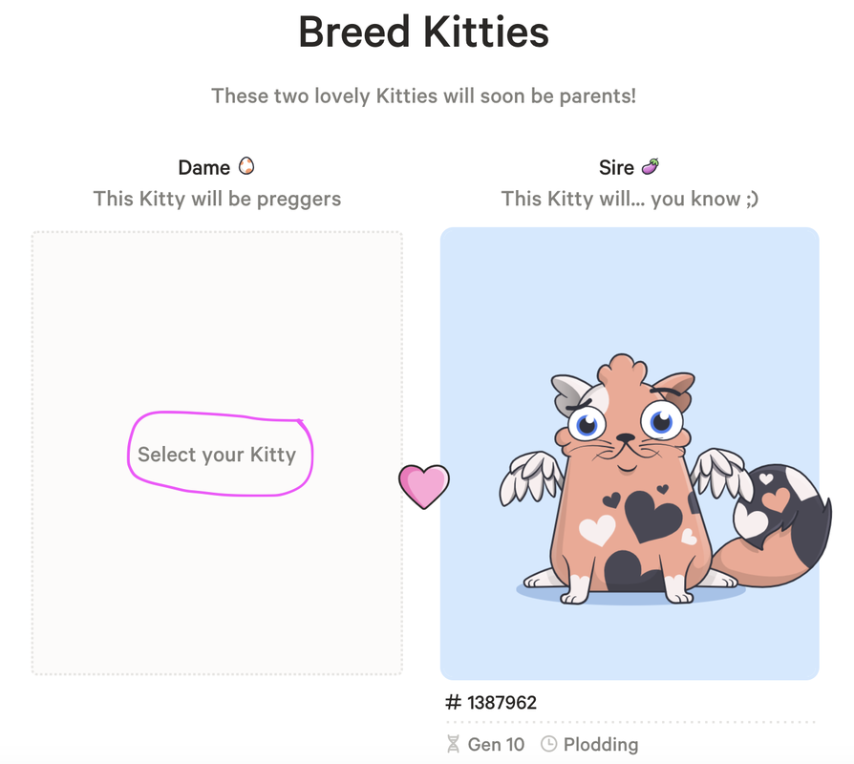Click the Sire column label

pyautogui.click(x=616, y=168)
